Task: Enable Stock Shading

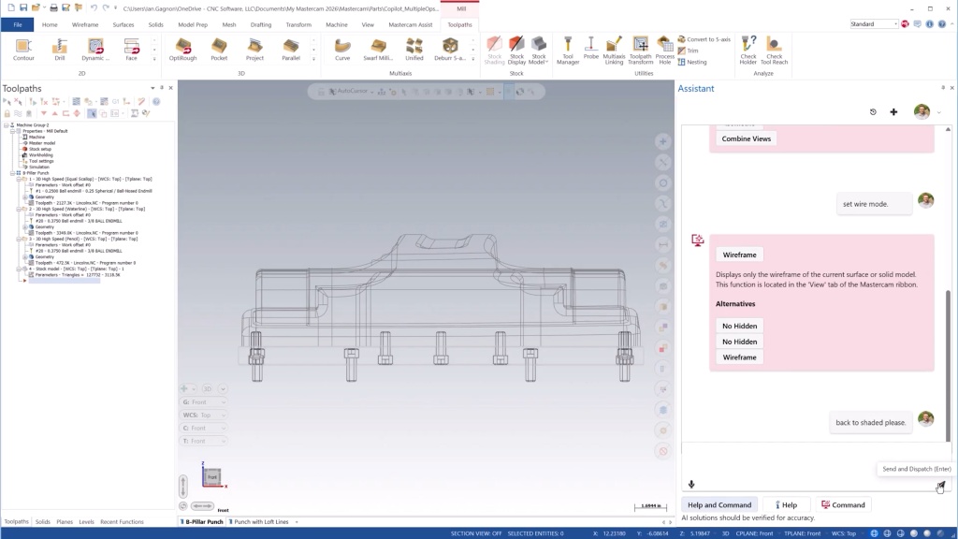Action: [x=493, y=51]
